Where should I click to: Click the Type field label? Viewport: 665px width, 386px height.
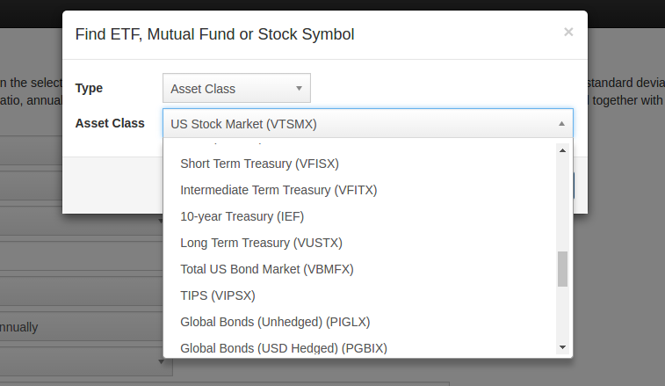pos(89,88)
